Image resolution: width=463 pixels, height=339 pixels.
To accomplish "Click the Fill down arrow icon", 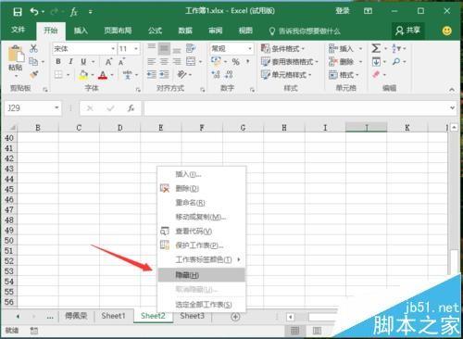I will (x=376, y=62).
